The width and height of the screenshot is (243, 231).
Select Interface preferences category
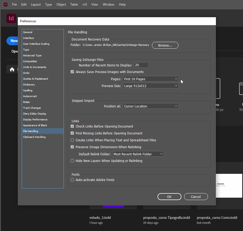(x=42, y=38)
